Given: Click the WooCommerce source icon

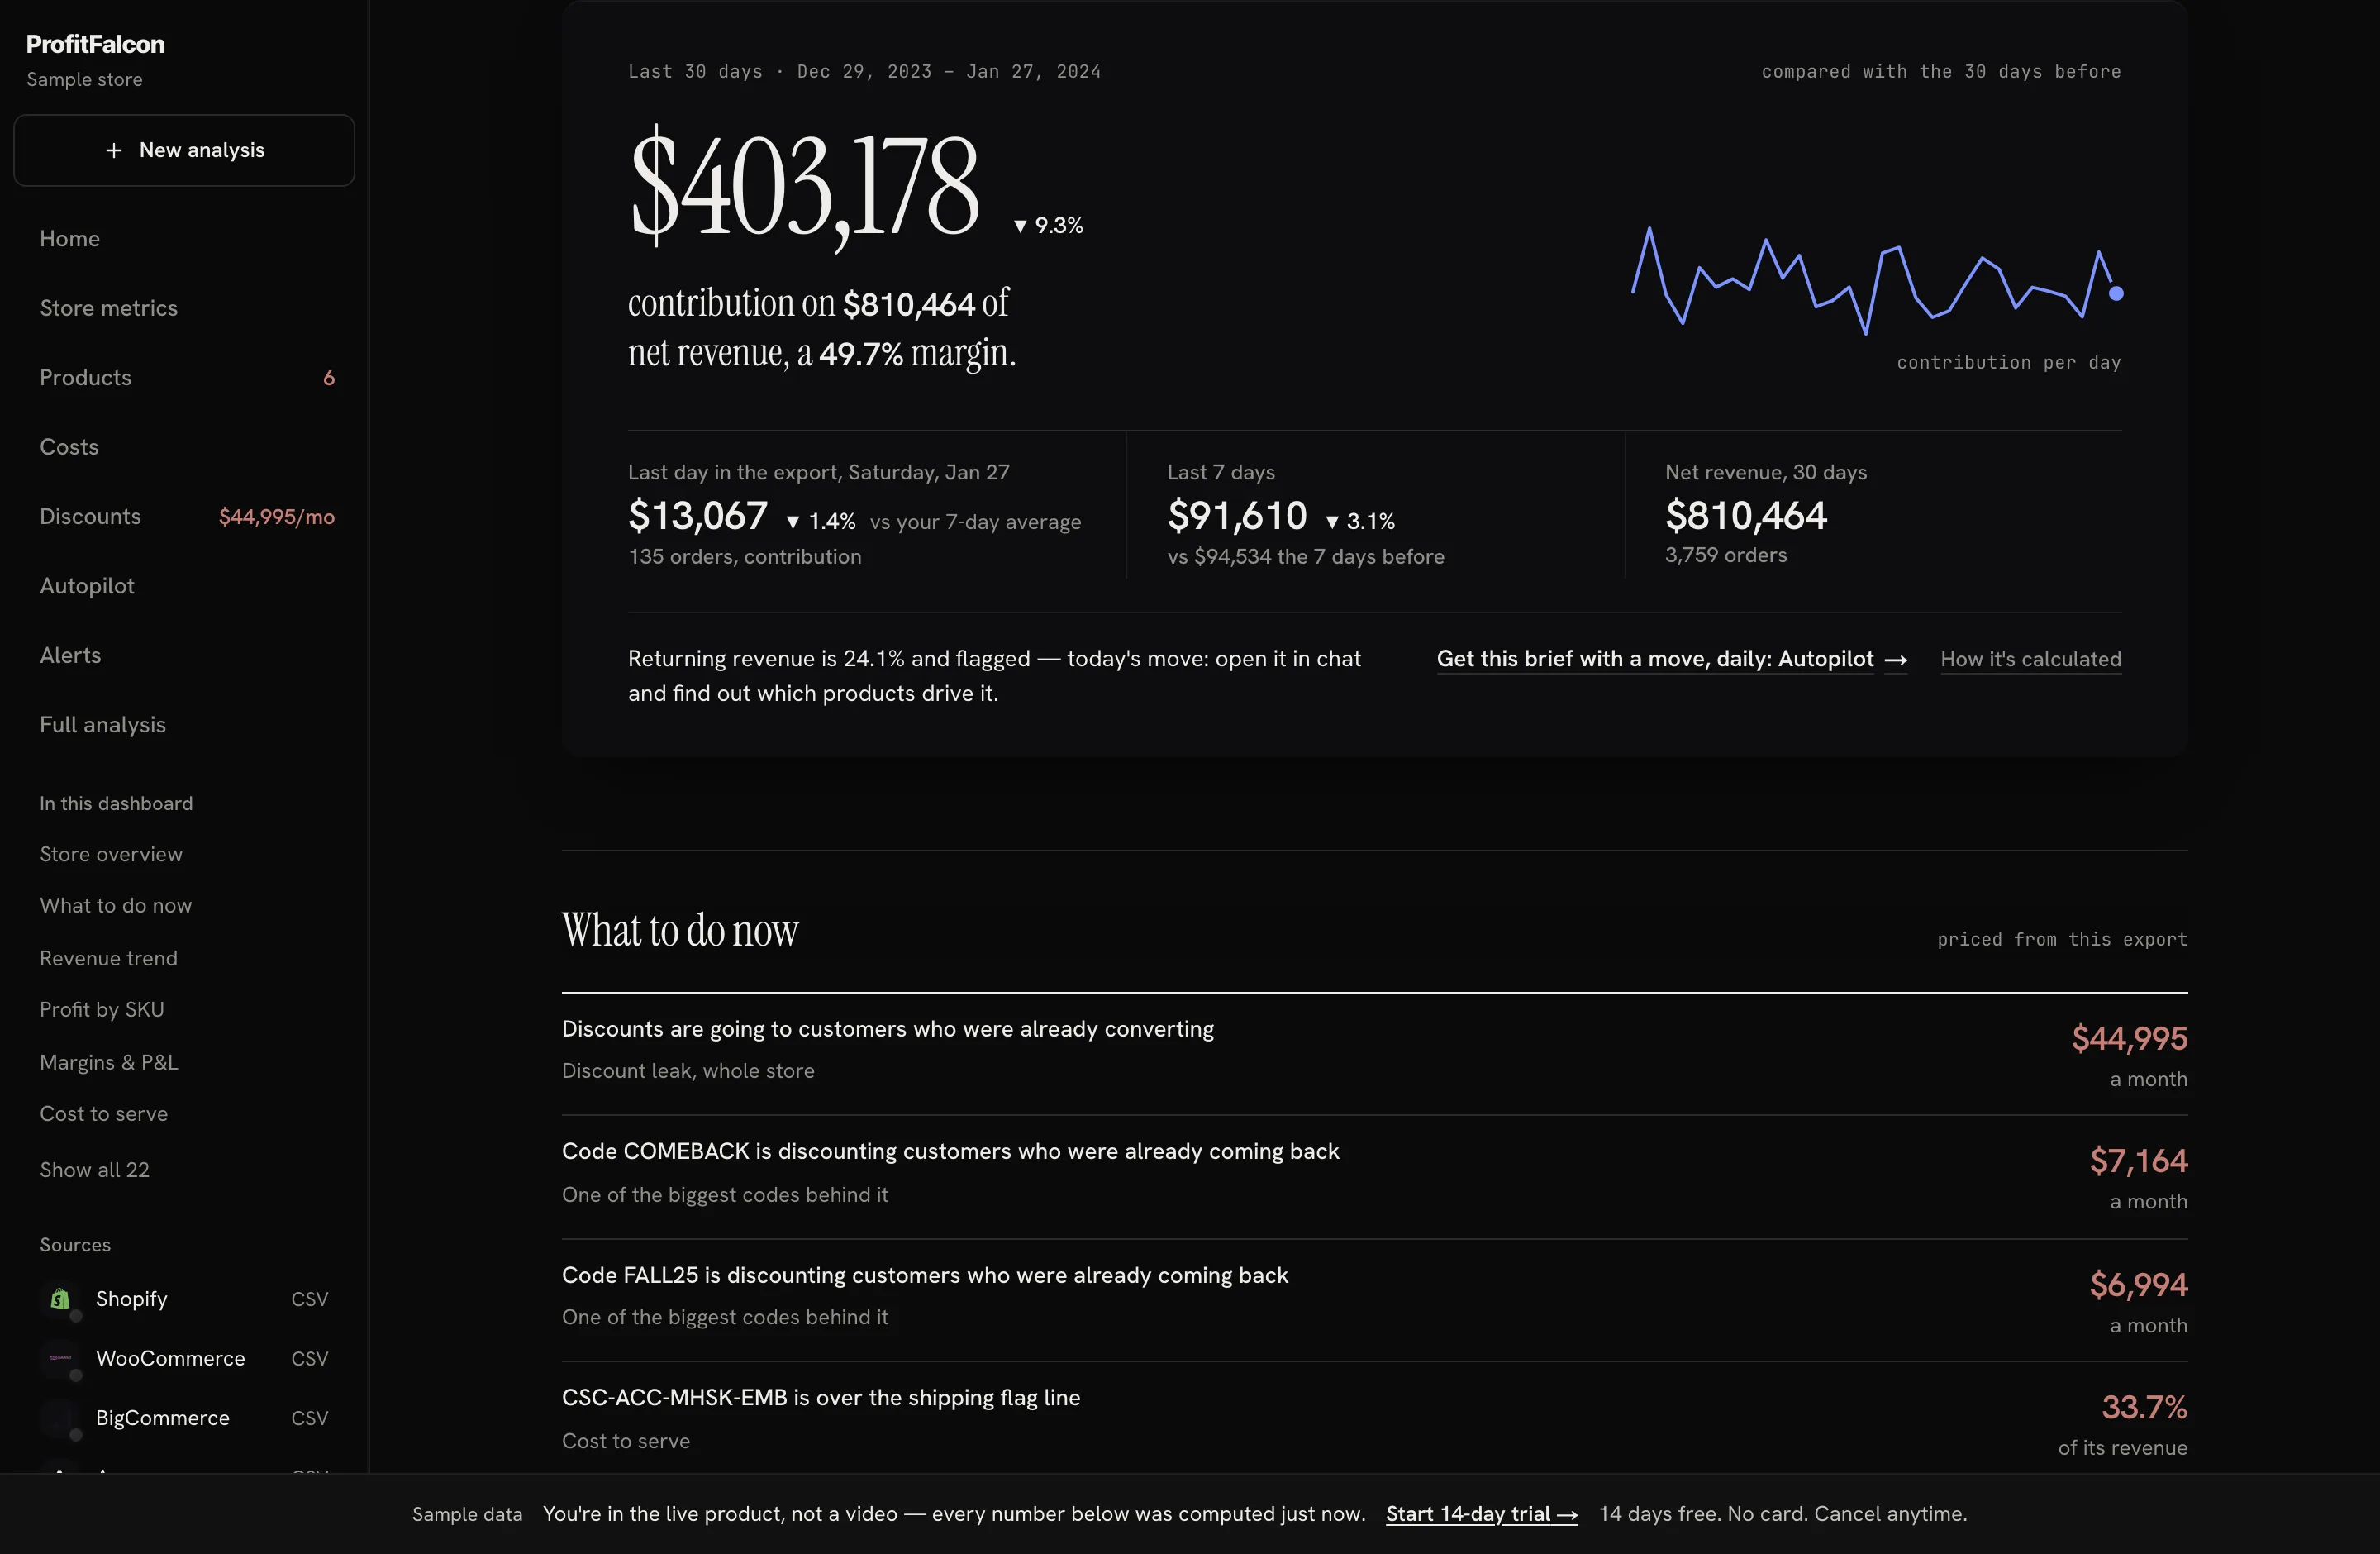Looking at the screenshot, I should [60, 1358].
